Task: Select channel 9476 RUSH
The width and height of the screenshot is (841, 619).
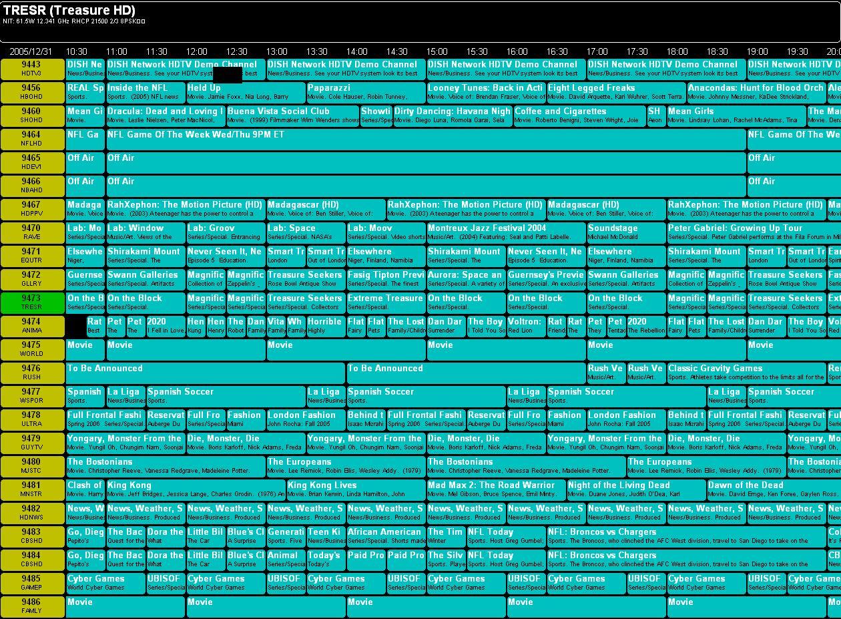Action: pyautogui.click(x=32, y=373)
